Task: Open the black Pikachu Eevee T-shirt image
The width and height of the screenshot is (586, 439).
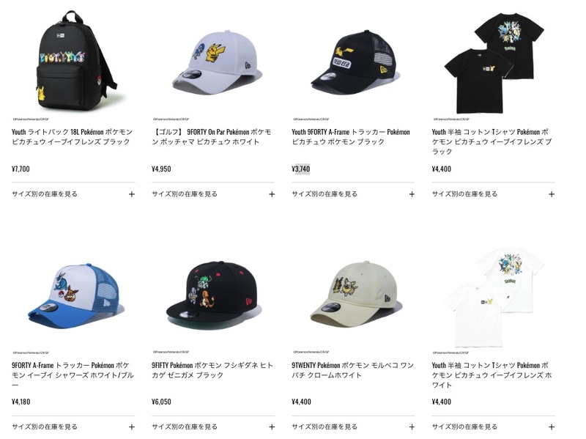Action: [x=493, y=63]
